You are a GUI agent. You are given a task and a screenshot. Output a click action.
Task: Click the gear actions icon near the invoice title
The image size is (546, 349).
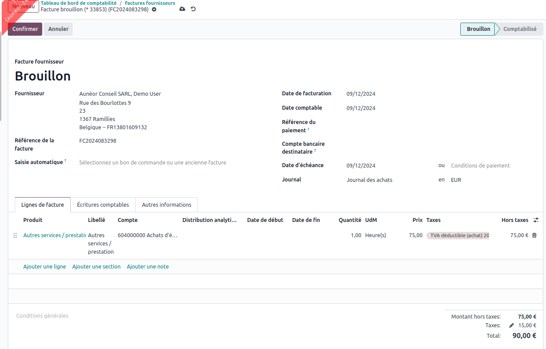[x=154, y=10]
